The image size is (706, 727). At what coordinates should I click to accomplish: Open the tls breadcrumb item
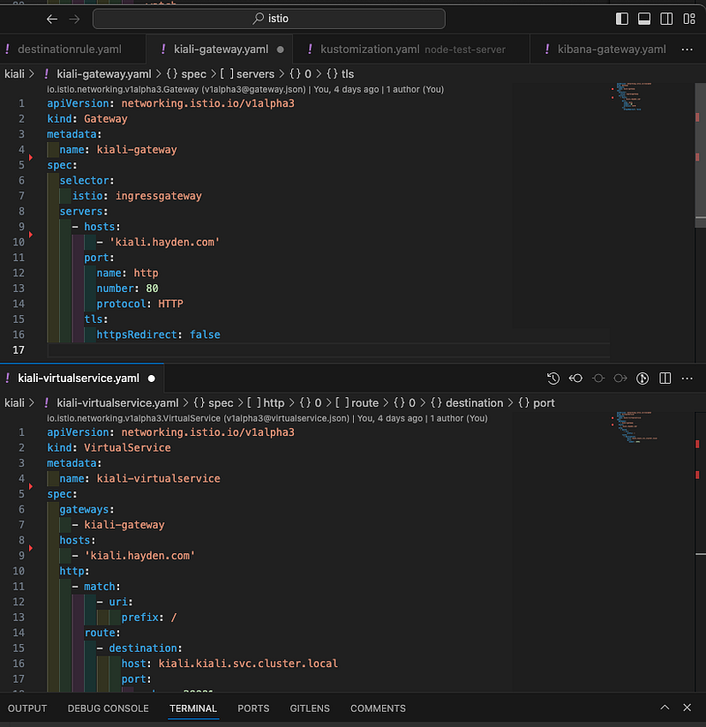[x=341, y=74]
